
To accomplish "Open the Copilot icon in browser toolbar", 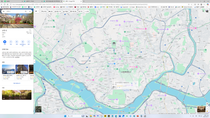I will [208, 4].
